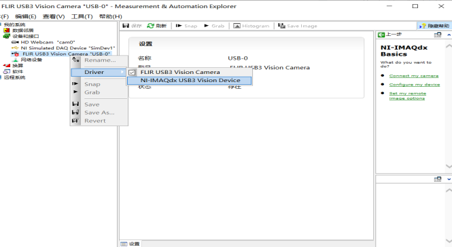Click the Snap toolbar button
Image resolution: width=452 pixels, height=247 pixels.
[186, 26]
